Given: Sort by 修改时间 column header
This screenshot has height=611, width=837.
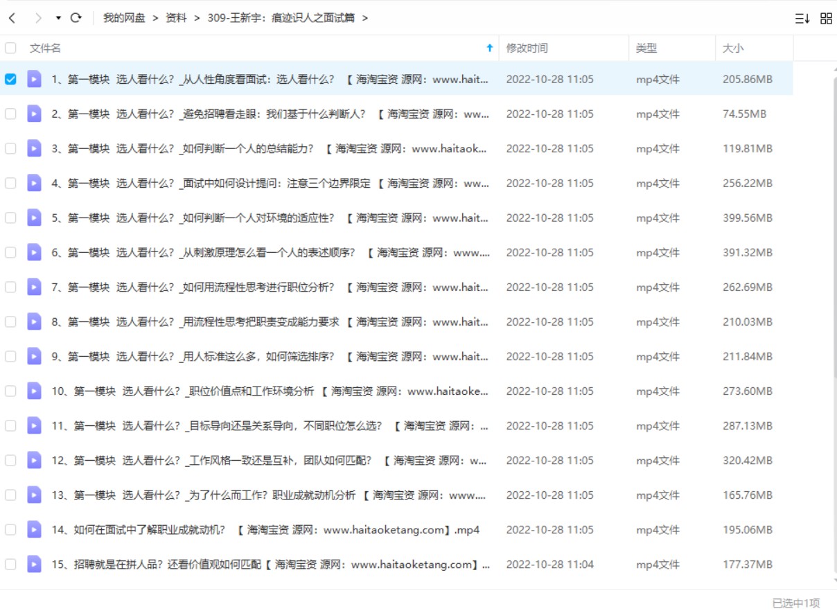Looking at the screenshot, I should (x=527, y=48).
